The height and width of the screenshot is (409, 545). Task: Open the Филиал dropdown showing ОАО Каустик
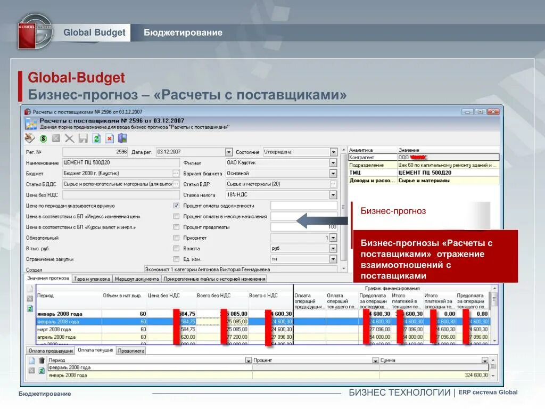333,162
